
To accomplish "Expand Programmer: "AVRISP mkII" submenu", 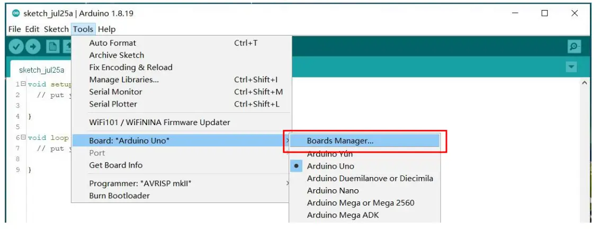I will 182,183.
